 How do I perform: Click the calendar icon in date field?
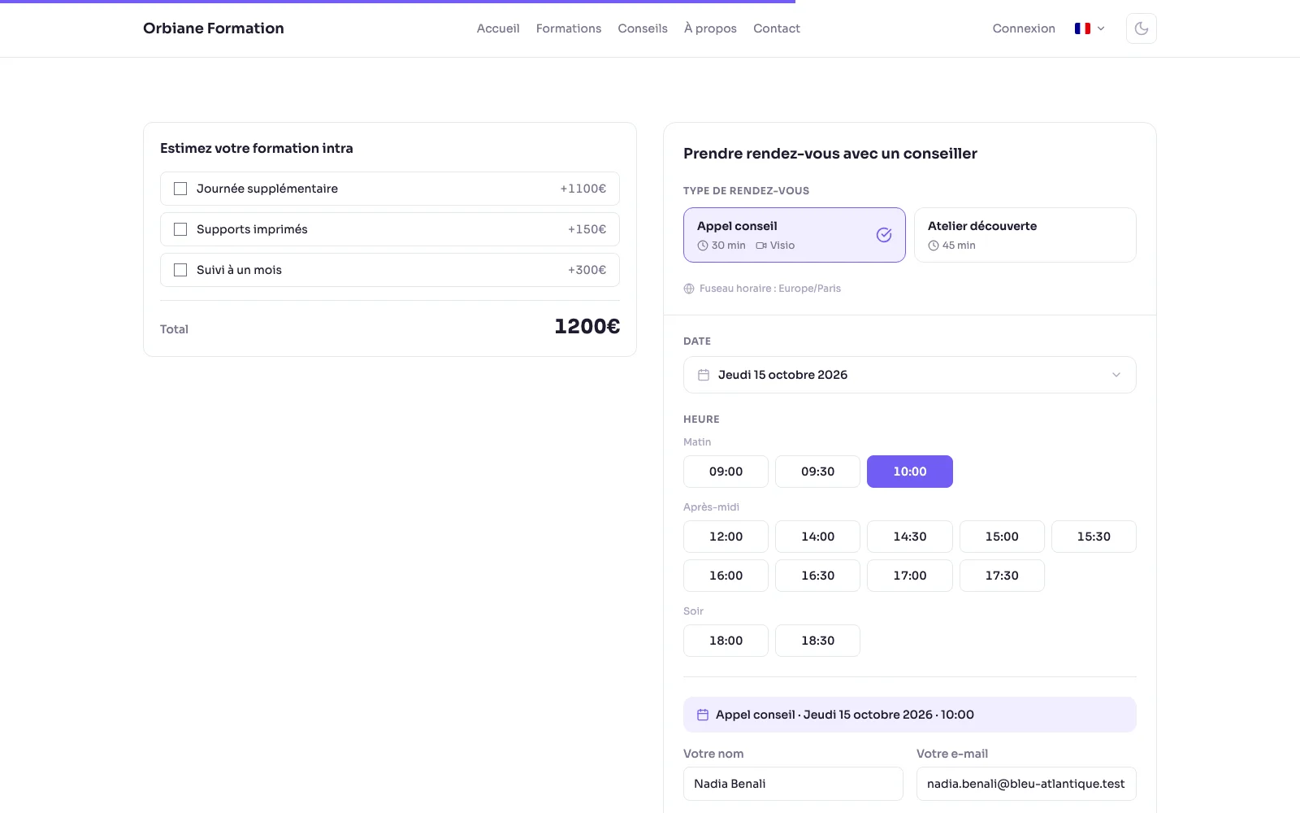pyautogui.click(x=704, y=375)
